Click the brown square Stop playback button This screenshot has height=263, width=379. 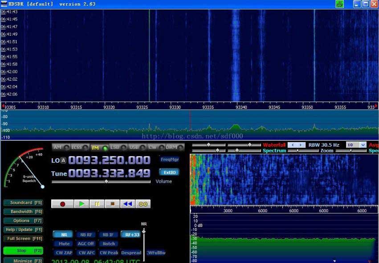[x=112, y=204]
